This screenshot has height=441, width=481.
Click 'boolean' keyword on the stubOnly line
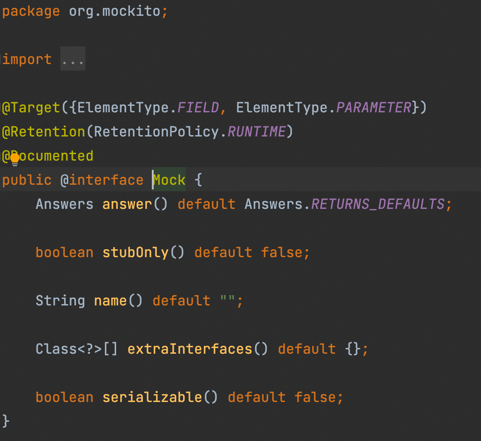pos(65,253)
